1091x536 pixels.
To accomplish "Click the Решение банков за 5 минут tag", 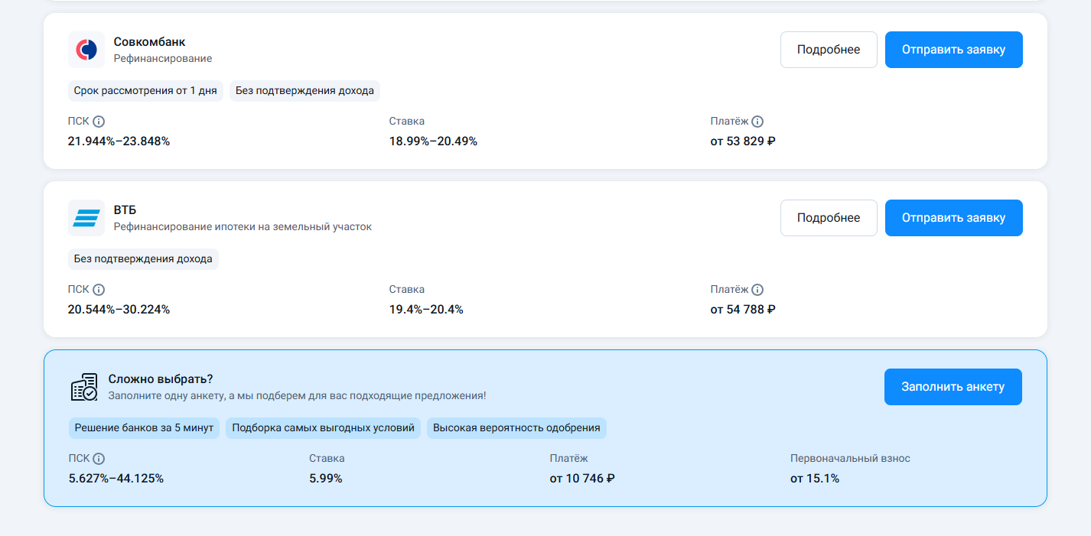I will pos(144,427).
